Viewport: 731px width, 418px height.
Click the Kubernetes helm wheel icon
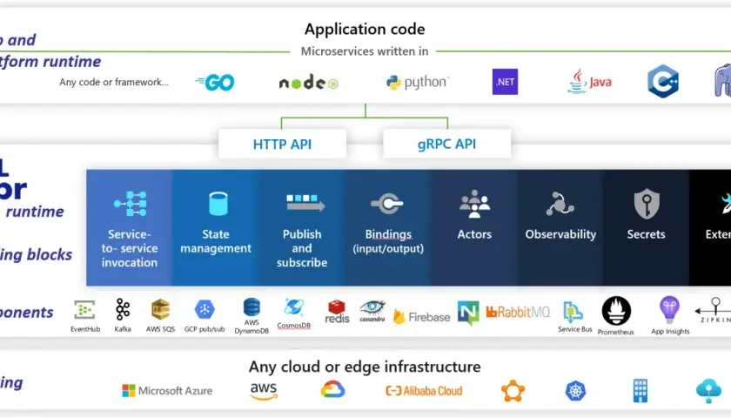[575, 390]
